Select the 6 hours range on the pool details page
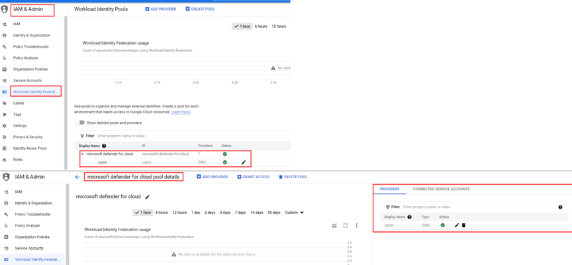This screenshot has height=265, width=572. coord(162,213)
